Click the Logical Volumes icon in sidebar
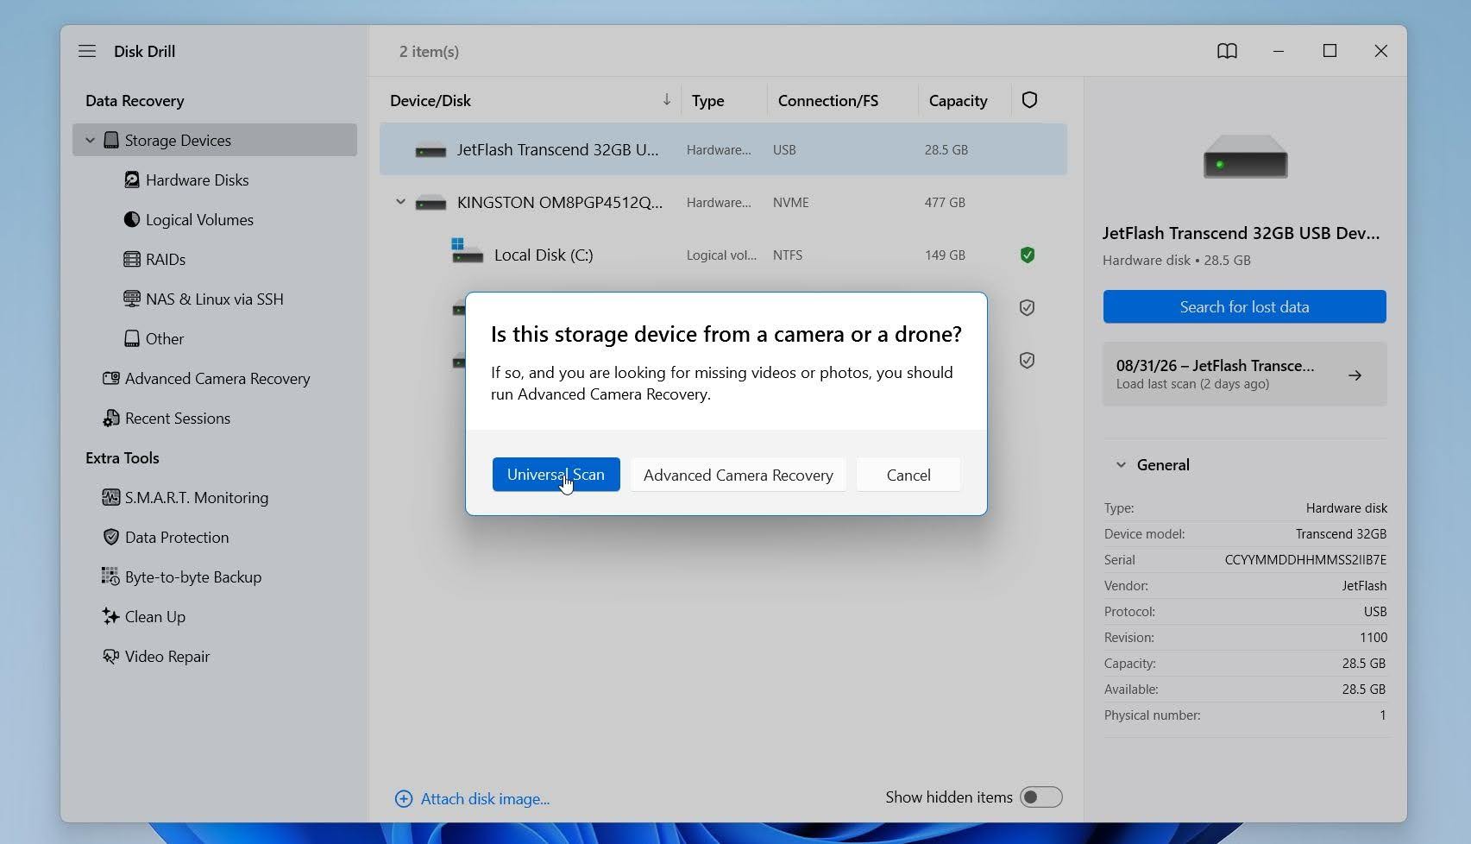 pyautogui.click(x=132, y=219)
